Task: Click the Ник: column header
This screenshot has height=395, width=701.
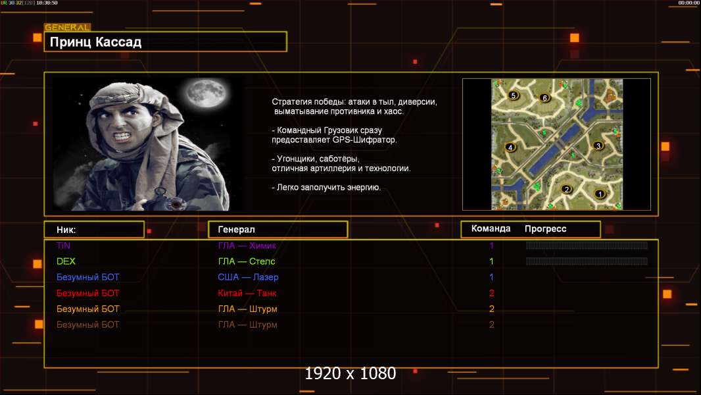Action: pyautogui.click(x=94, y=230)
